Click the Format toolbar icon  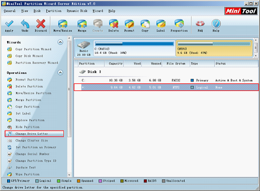click(x=129, y=24)
